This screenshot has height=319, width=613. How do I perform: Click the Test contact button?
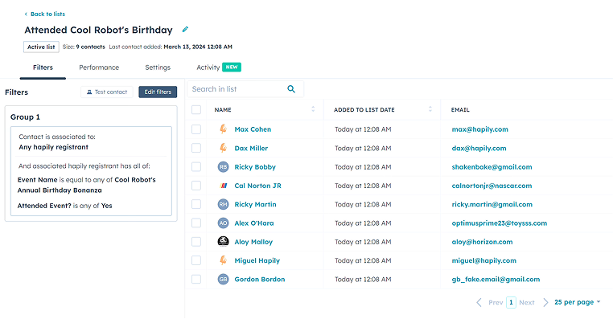(x=107, y=92)
